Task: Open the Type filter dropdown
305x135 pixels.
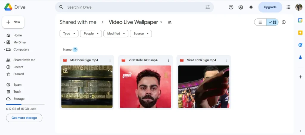Action: point(69,34)
